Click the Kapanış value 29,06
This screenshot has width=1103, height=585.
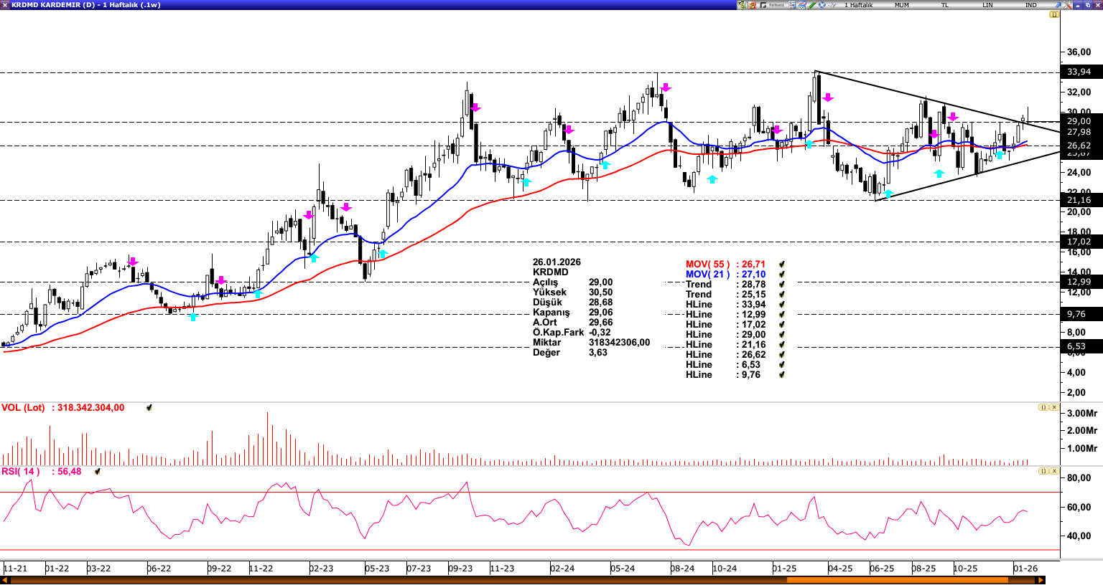[x=601, y=313]
